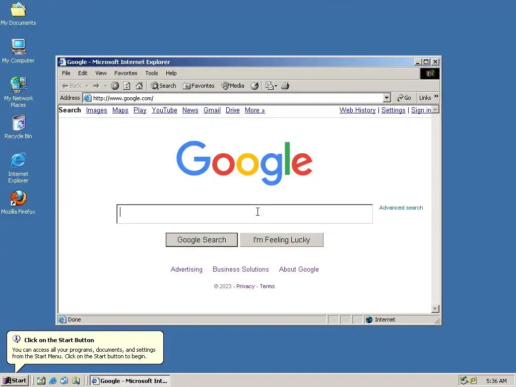Open the Favorites pane from toolbar
The width and height of the screenshot is (516, 387).
[199, 86]
